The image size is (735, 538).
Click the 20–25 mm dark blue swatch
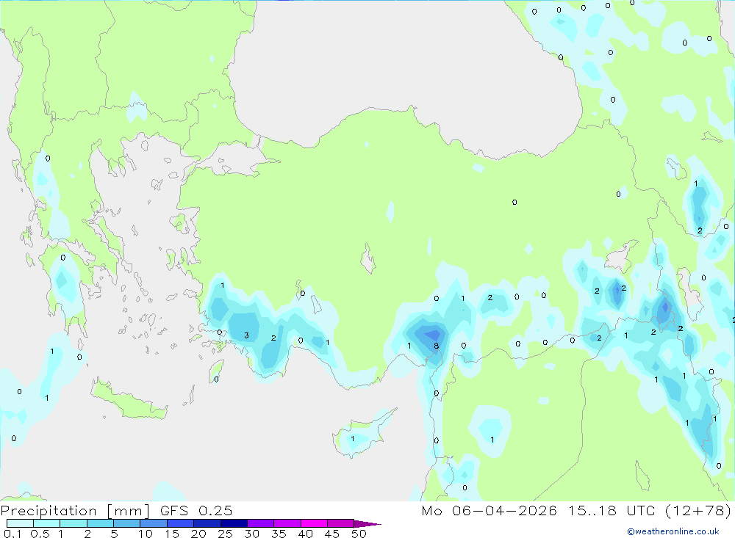click(x=207, y=523)
